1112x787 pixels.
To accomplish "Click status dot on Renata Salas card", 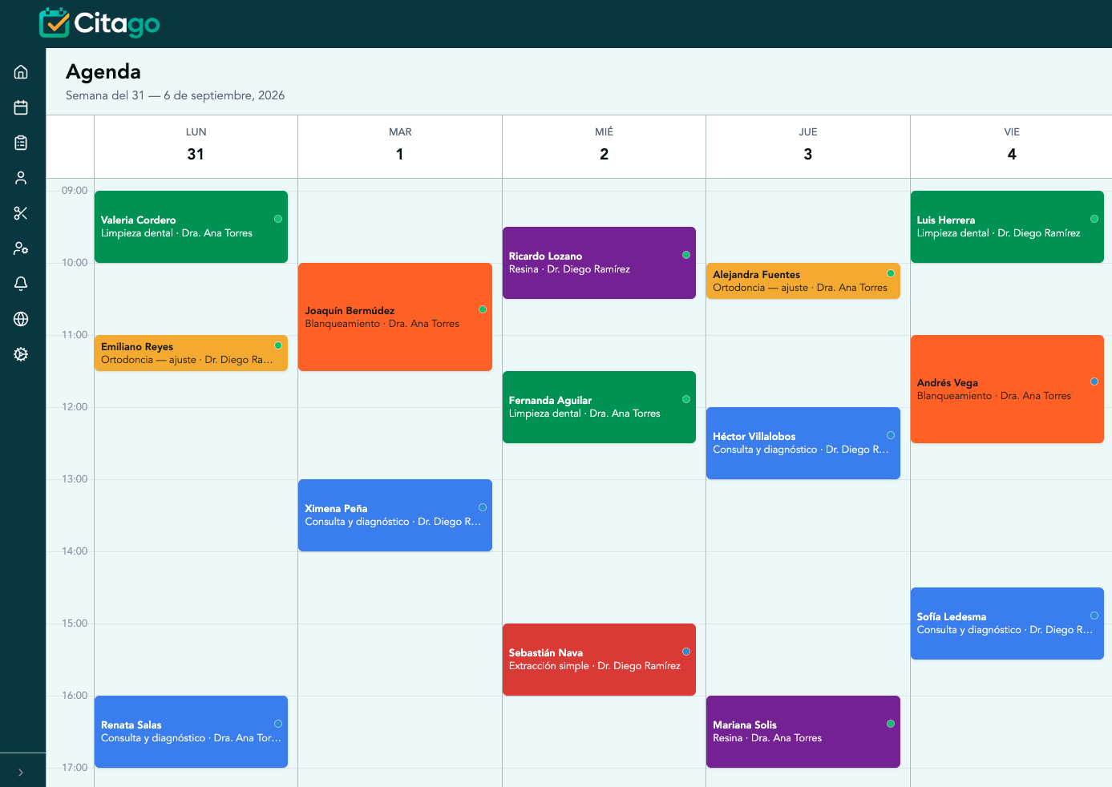I will pyautogui.click(x=278, y=724).
